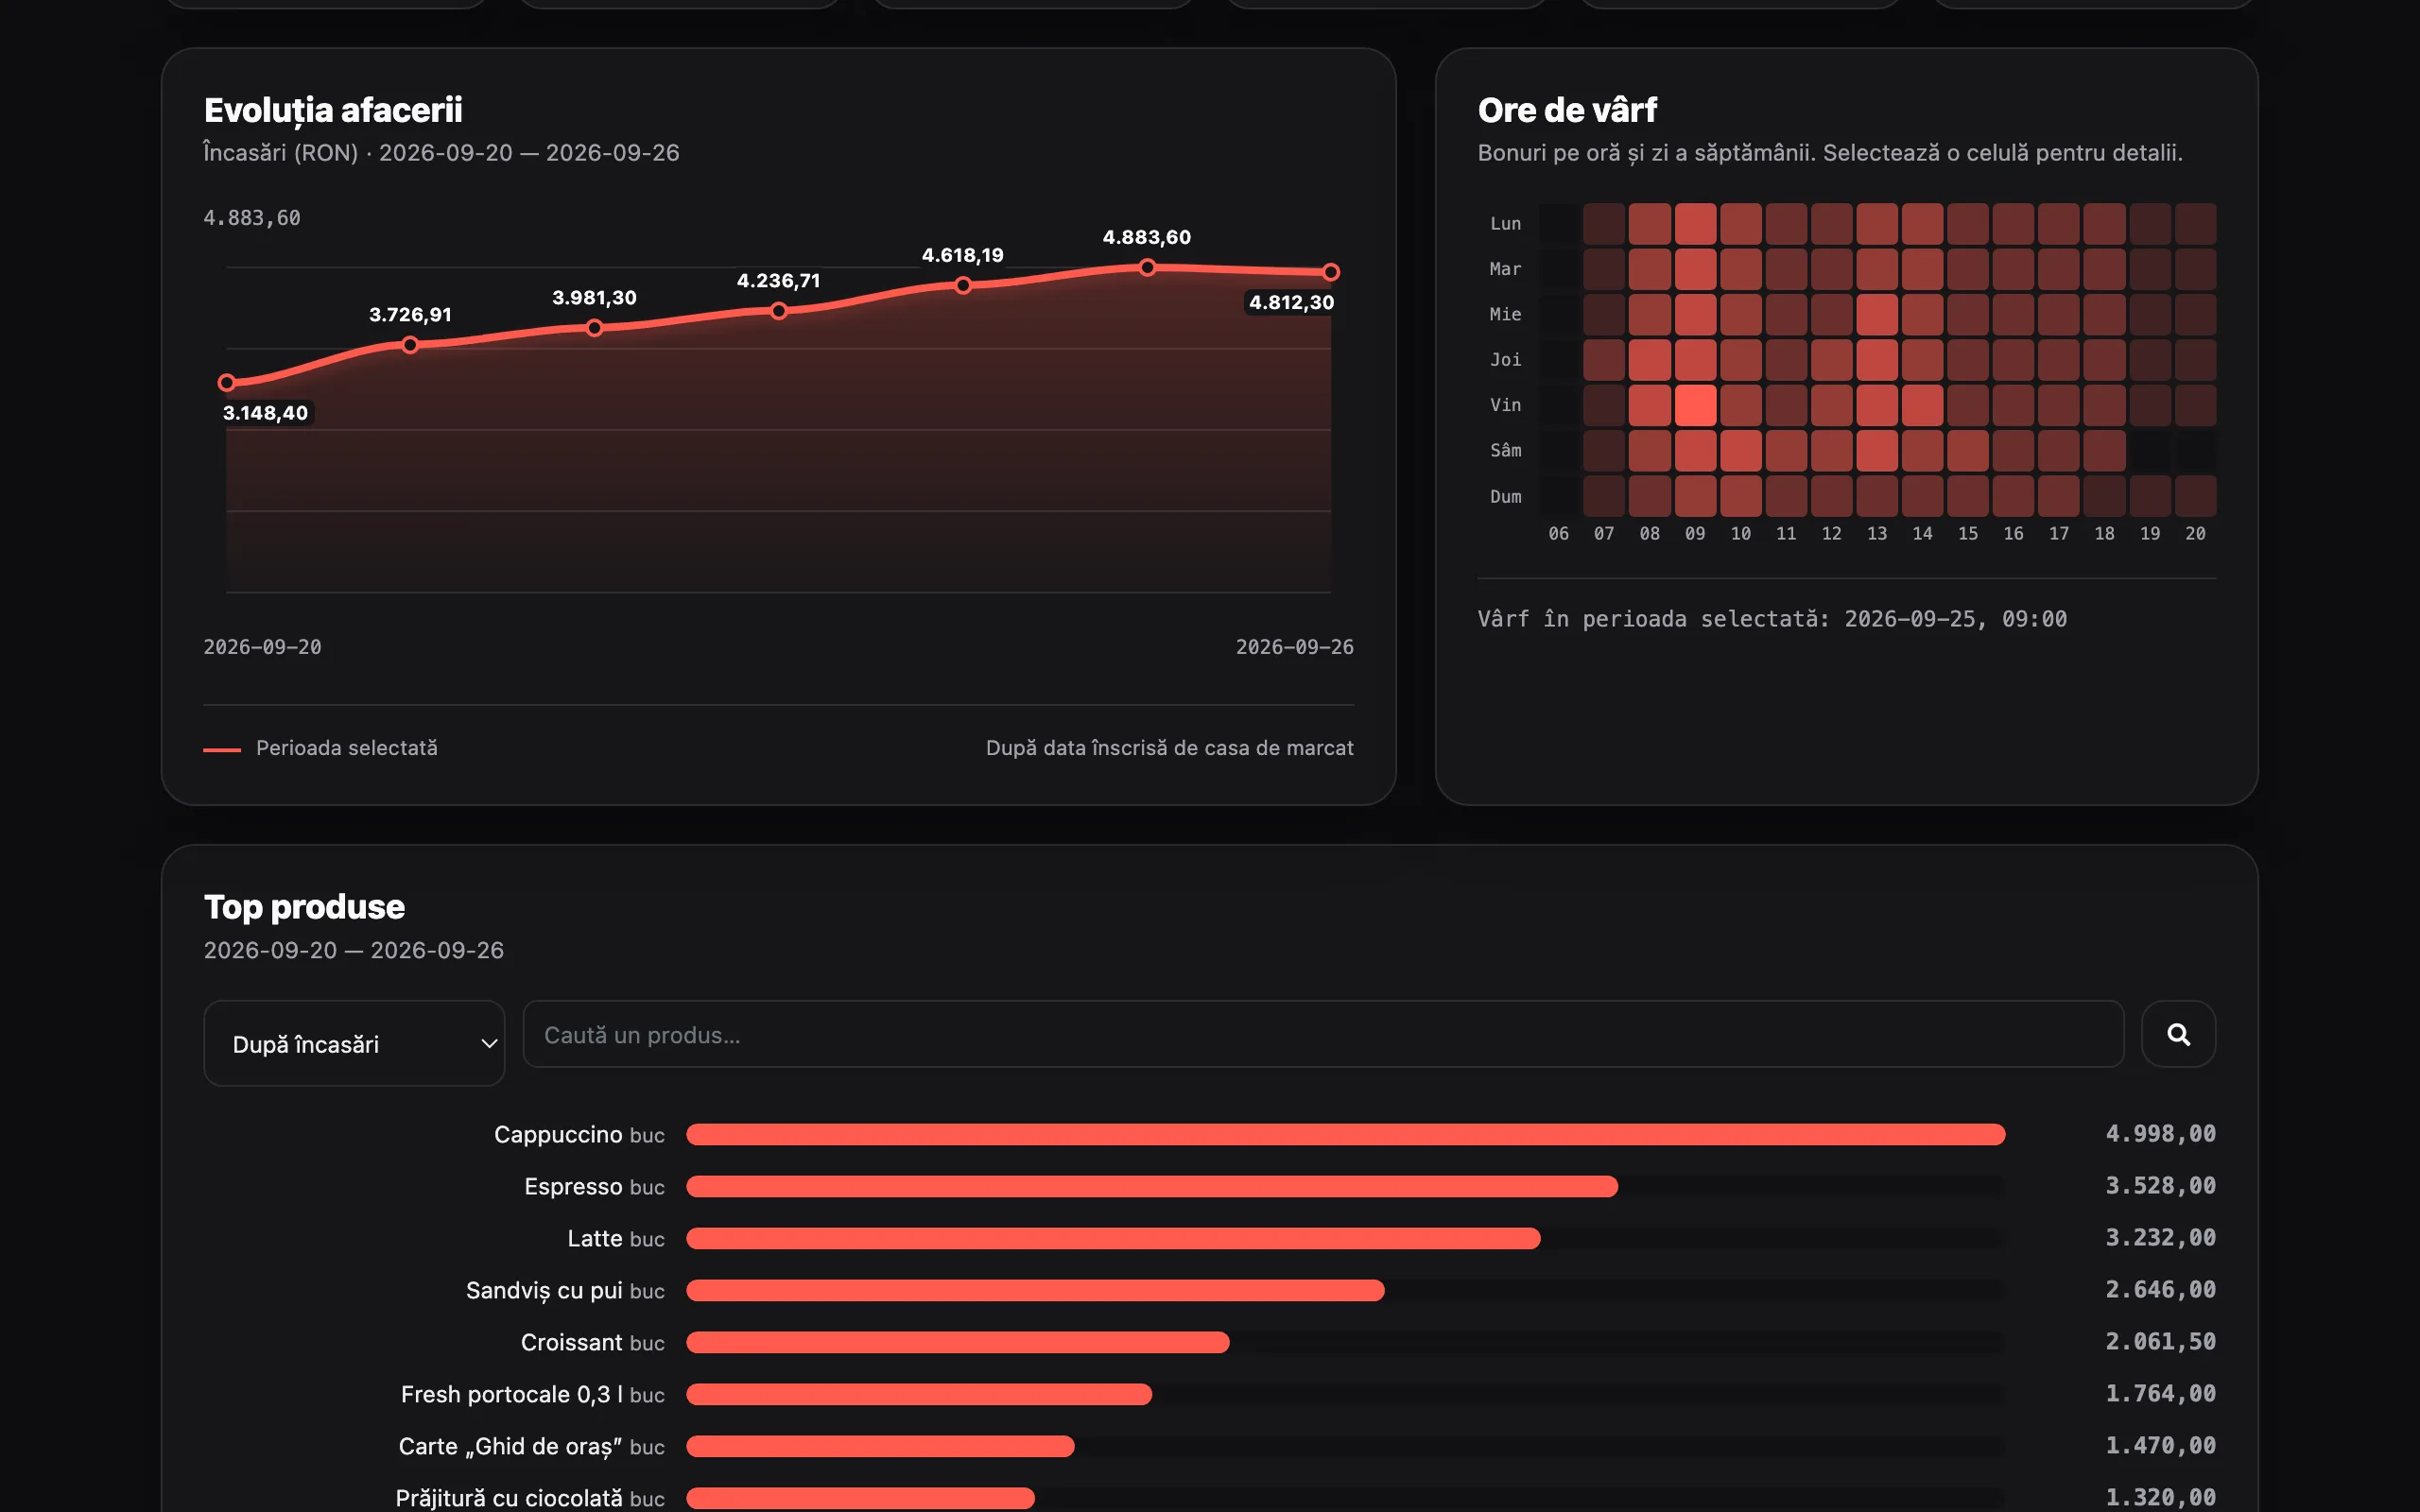Open the 'După încasări' sort dropdown

coord(354,1043)
